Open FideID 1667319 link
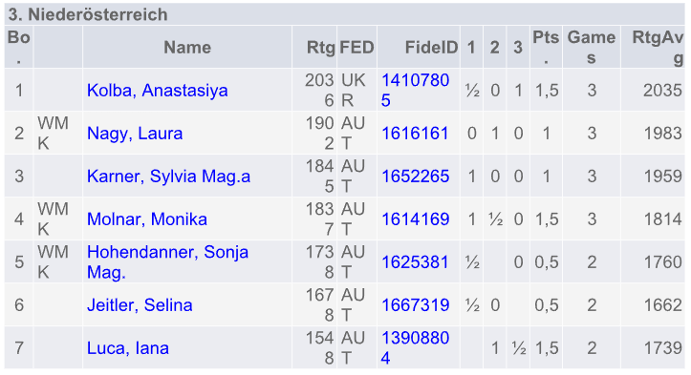Viewport: 691px width, 375px height. coord(415,305)
